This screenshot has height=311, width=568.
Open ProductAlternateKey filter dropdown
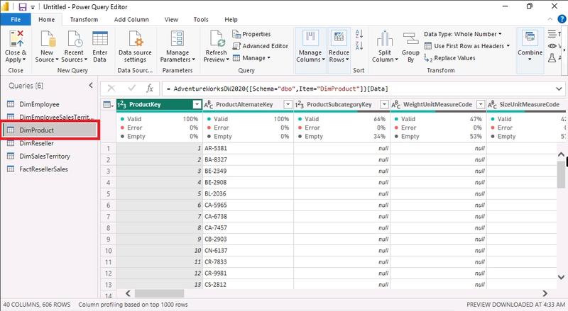pos(288,105)
